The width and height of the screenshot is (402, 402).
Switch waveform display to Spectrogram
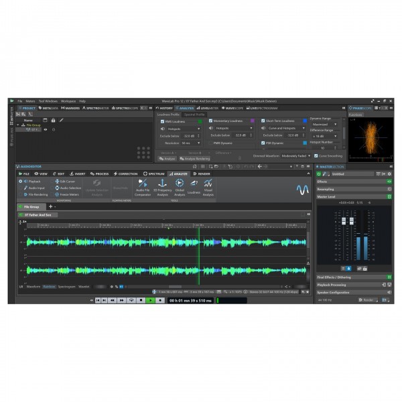coord(66,287)
